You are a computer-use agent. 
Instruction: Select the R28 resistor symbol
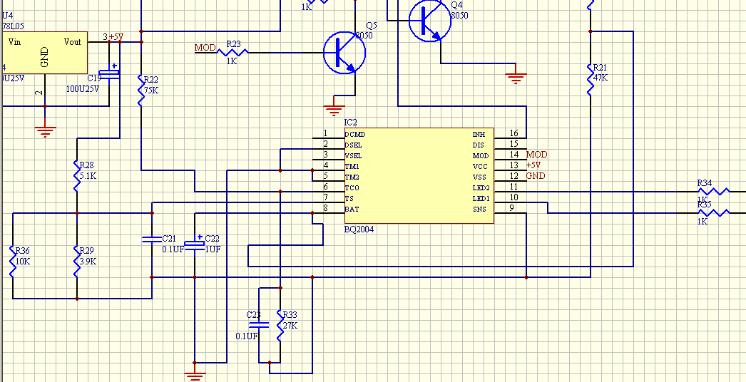click(77, 175)
